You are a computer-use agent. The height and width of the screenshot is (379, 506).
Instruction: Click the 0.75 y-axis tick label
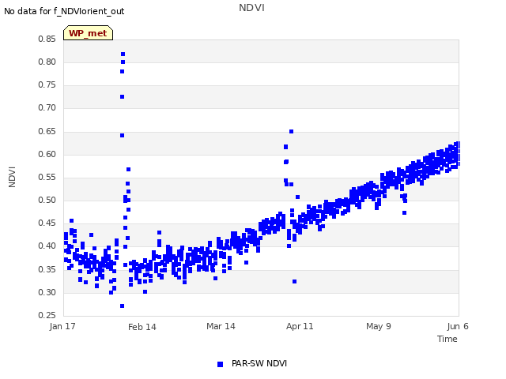pos(47,84)
